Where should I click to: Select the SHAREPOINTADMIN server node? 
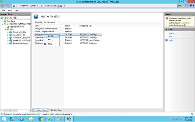[18, 24]
